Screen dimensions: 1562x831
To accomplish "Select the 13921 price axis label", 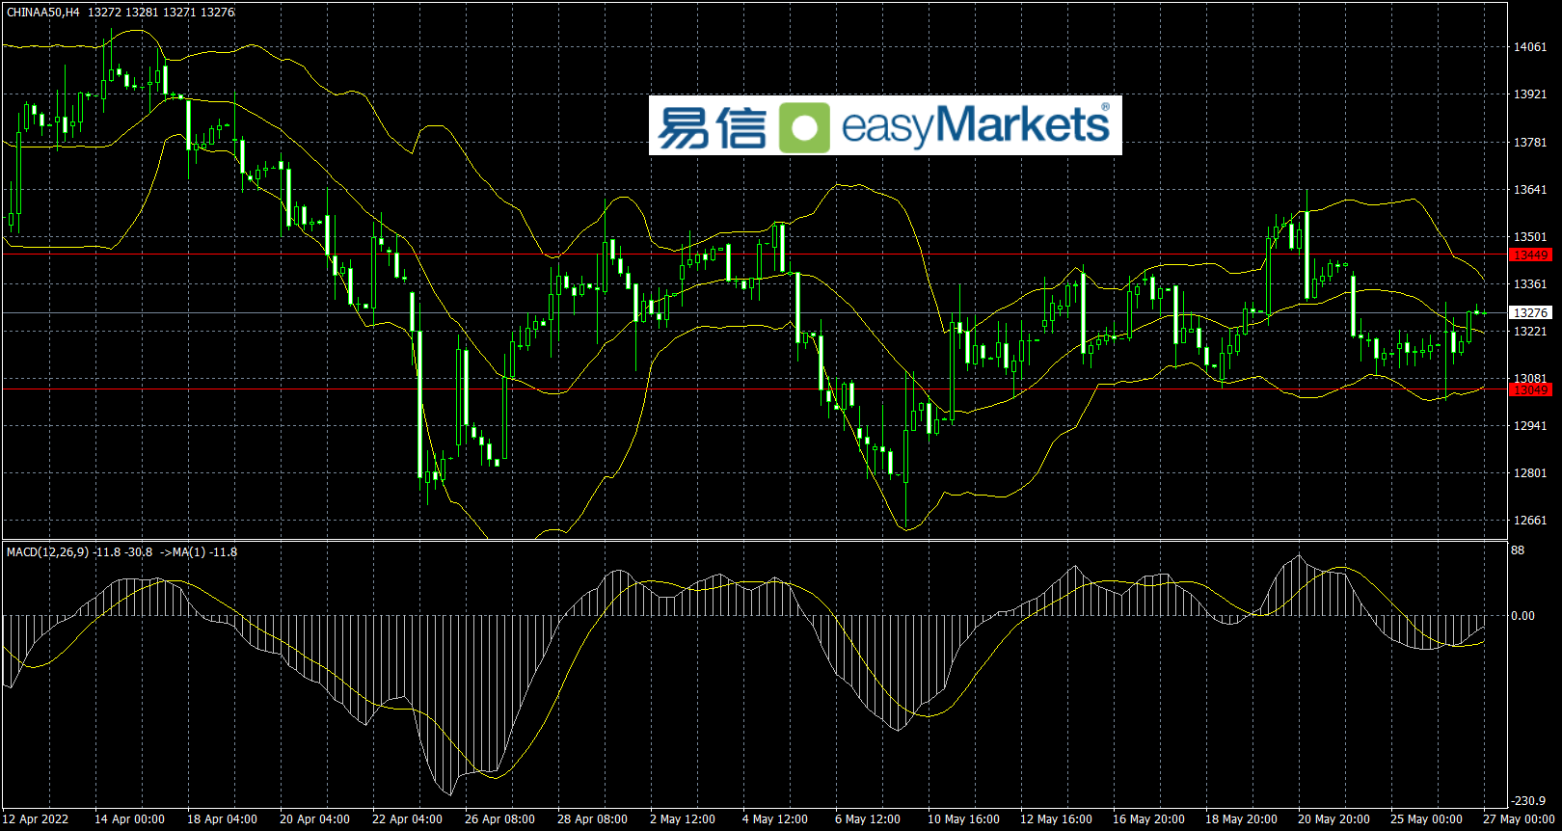I will 1530,94.
